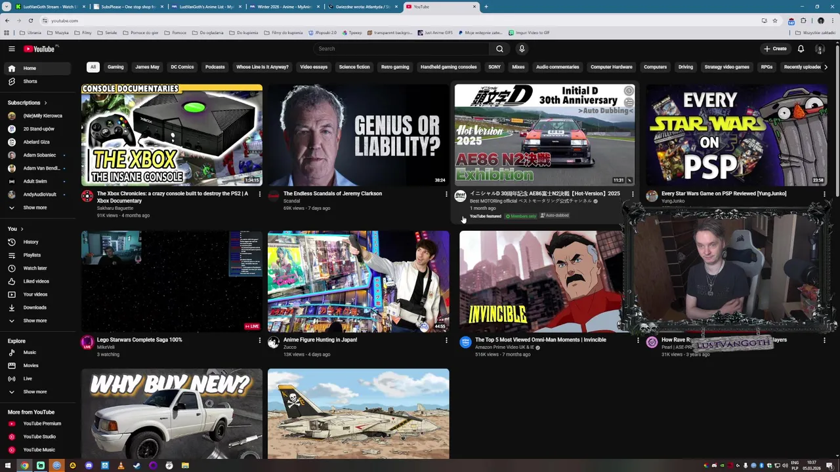The width and height of the screenshot is (840, 472).
Task: Click the YouTube logo
Action: point(41,49)
